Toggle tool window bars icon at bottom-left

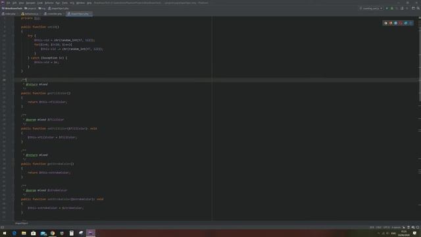pos(2,227)
